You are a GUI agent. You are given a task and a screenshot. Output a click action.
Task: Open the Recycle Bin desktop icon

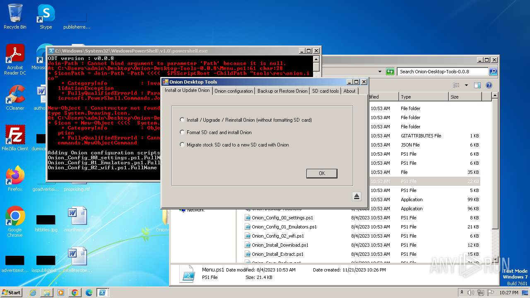click(x=15, y=17)
